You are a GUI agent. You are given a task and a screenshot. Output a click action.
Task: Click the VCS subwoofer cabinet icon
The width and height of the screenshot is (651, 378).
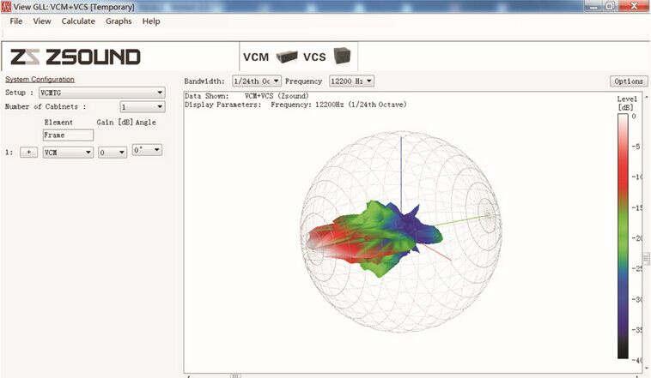[342, 56]
